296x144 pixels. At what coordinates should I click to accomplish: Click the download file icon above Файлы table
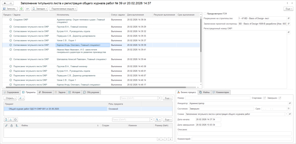[11, 120]
